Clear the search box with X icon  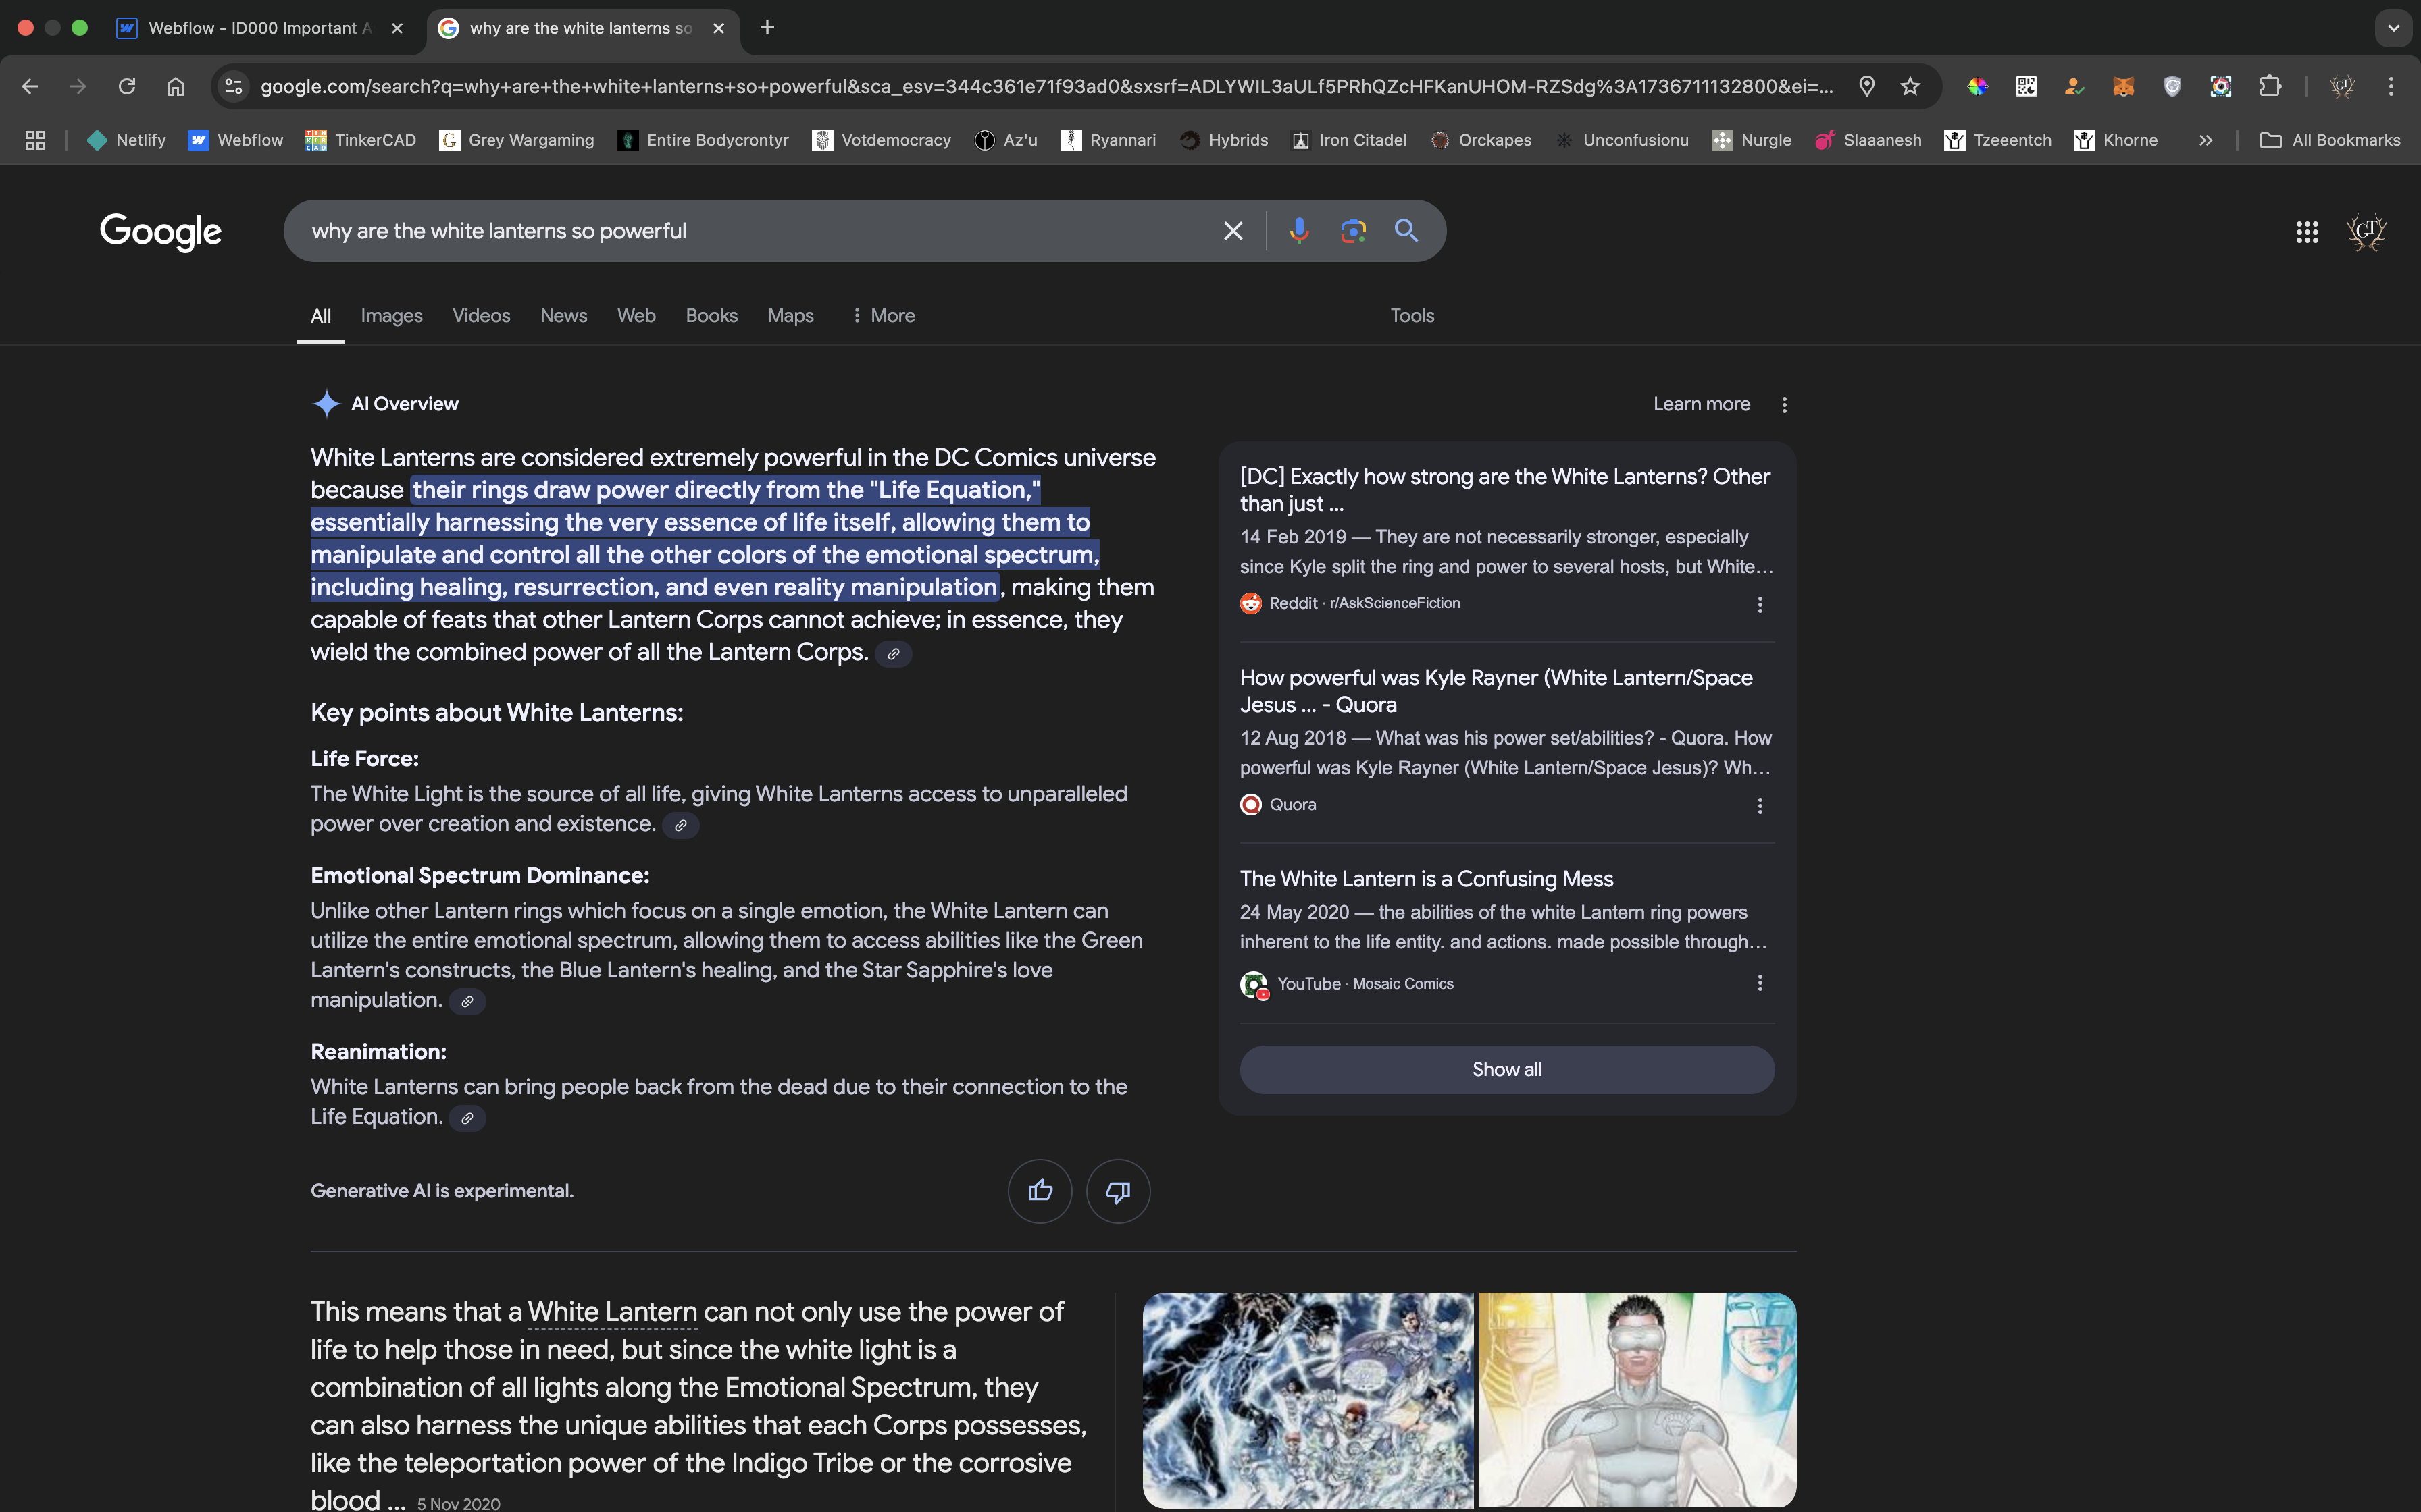pos(1233,231)
